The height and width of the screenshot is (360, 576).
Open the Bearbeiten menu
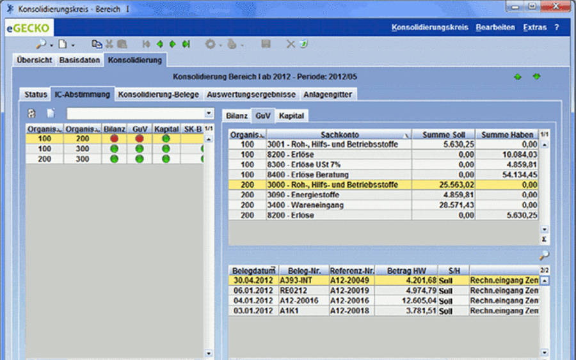(495, 27)
